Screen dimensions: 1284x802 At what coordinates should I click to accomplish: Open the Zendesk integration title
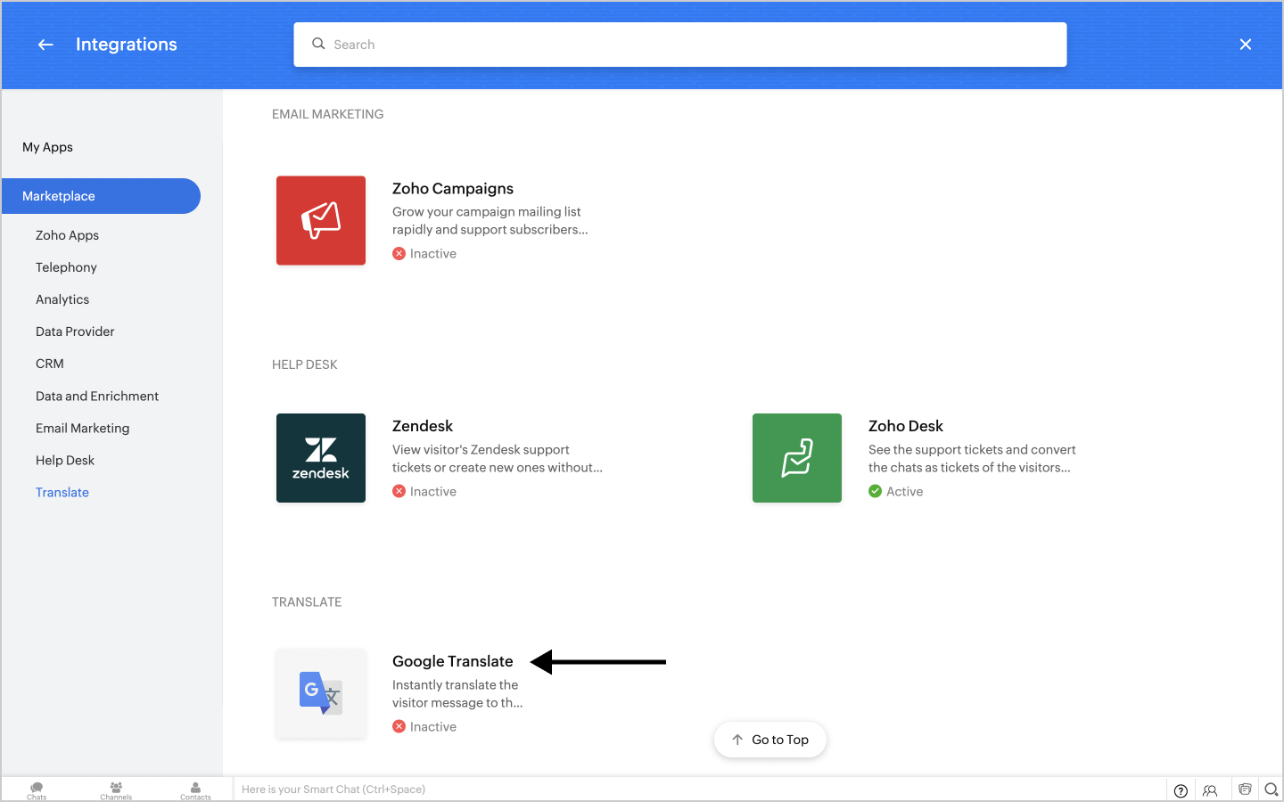point(423,426)
